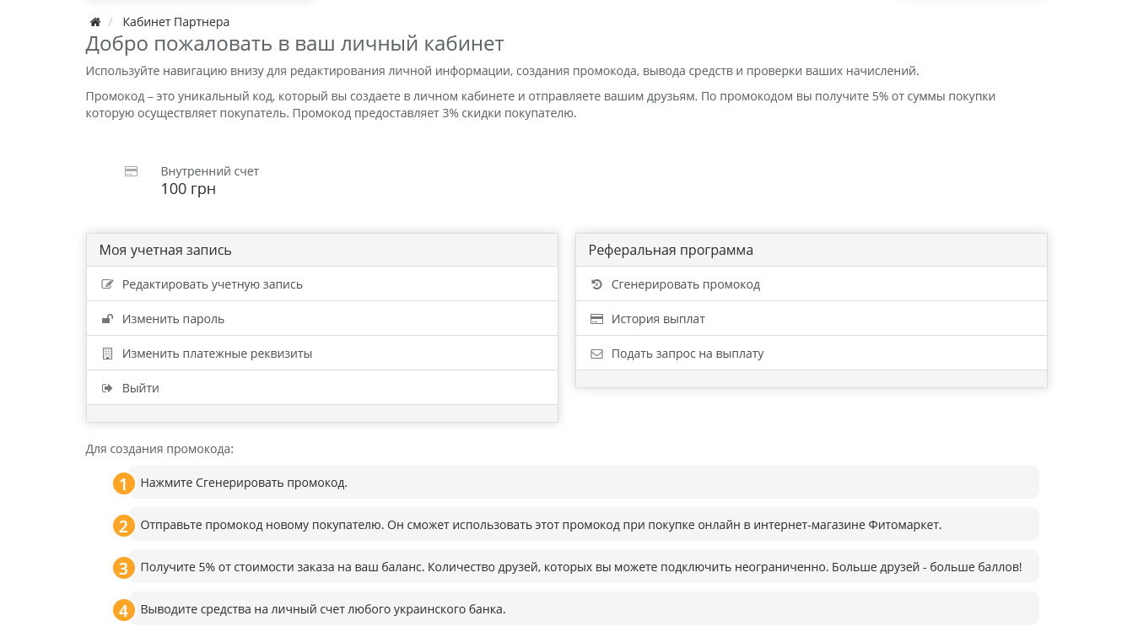Viewport: 1138px width, 632px height.
Task: Open Сгенерировать промокод link
Action: pos(685,284)
